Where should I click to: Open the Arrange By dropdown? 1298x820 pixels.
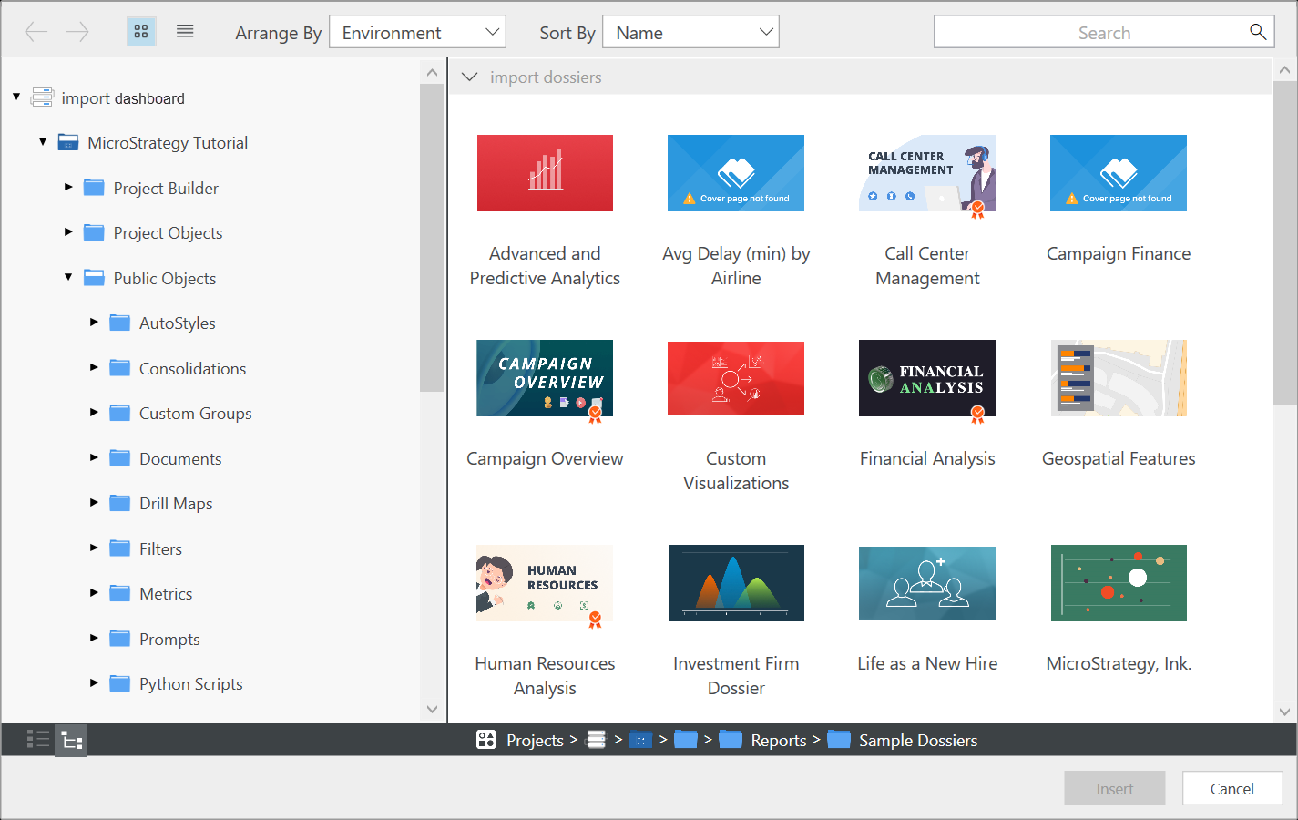tap(417, 32)
